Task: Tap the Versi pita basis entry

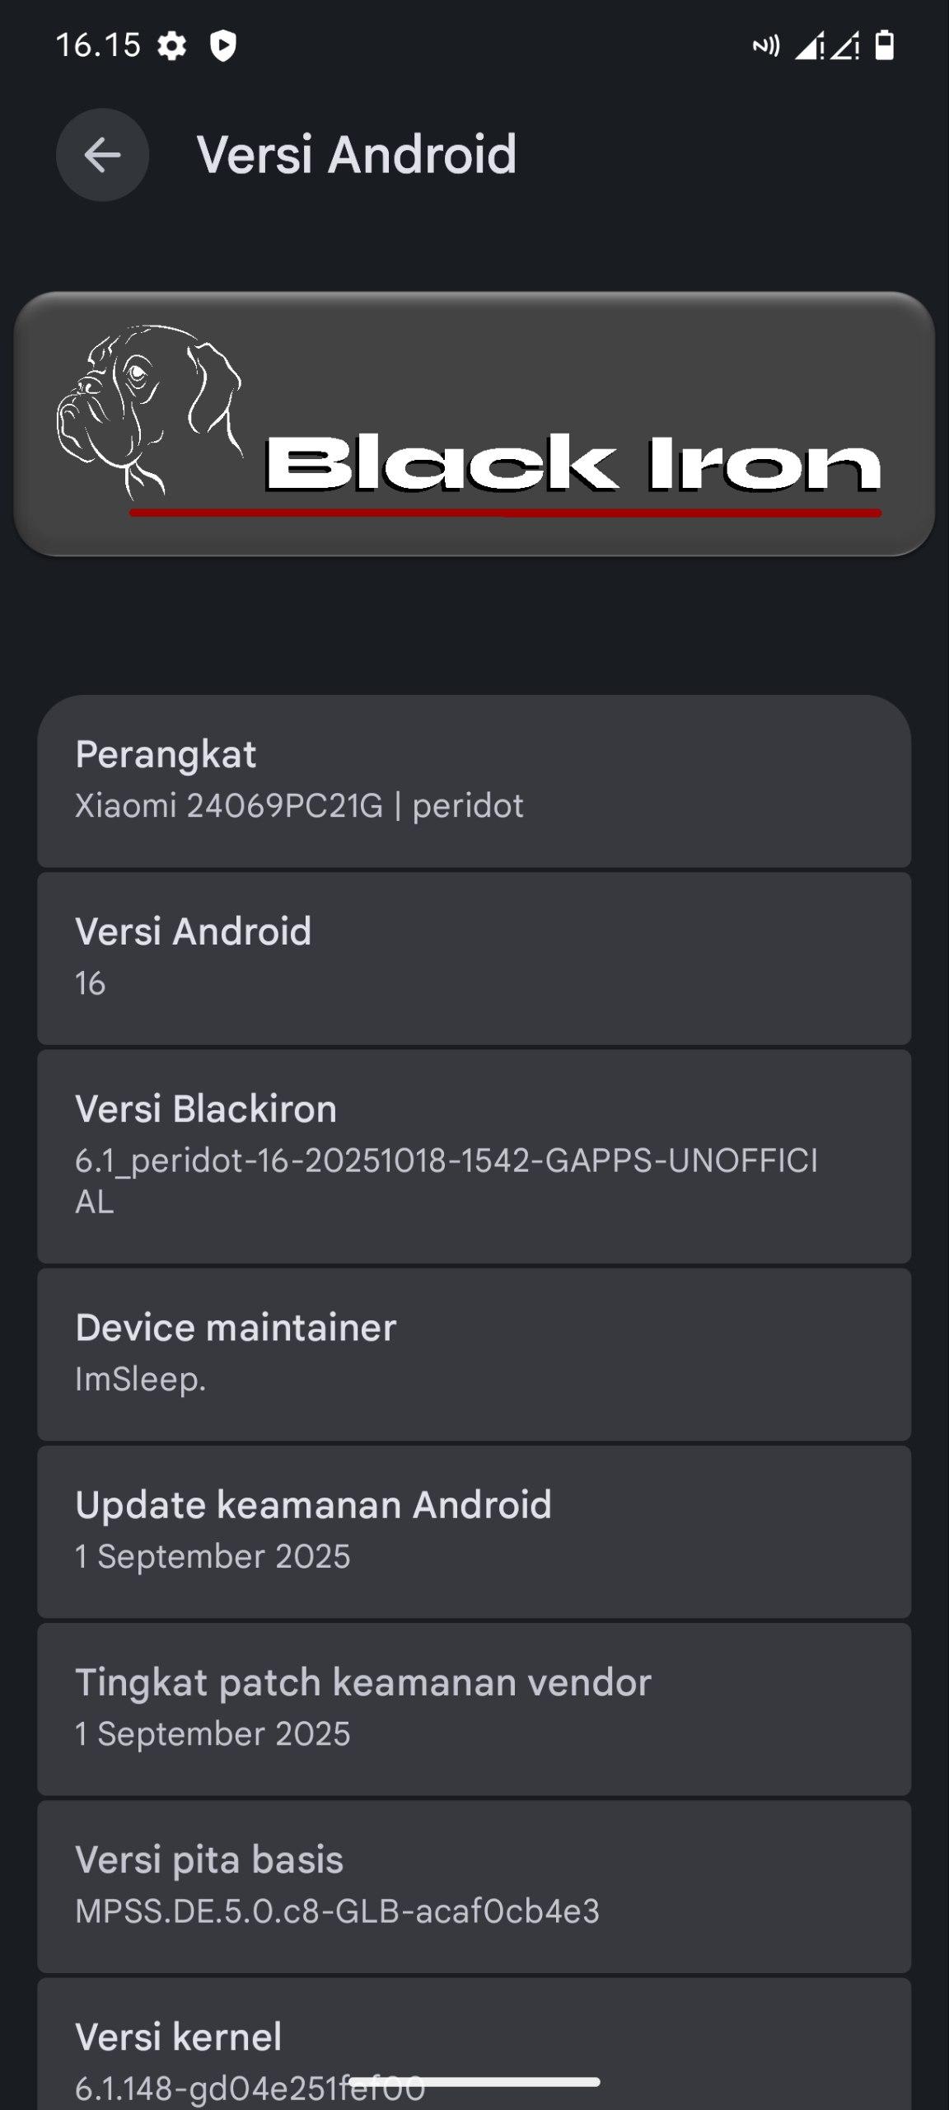Action: tap(474, 1885)
